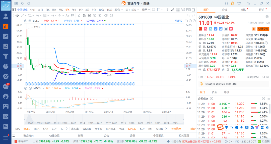Take a chart screenshot with camera icon
Screen dimensions: 271x144
coord(167,10)
